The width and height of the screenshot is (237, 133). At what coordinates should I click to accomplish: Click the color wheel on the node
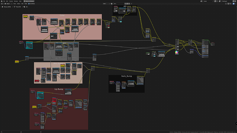(x=177, y=52)
